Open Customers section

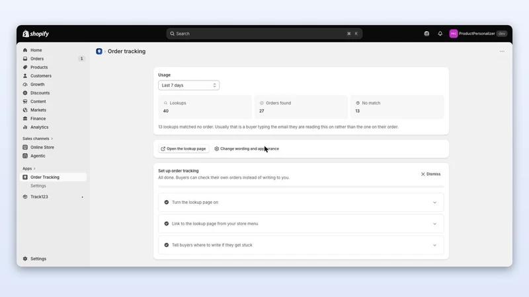[41, 76]
